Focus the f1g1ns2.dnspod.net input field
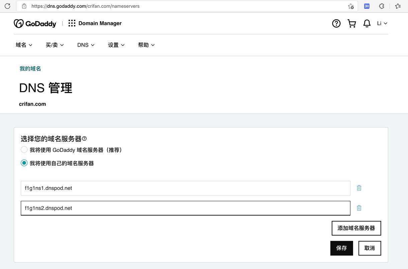 [x=185, y=208]
